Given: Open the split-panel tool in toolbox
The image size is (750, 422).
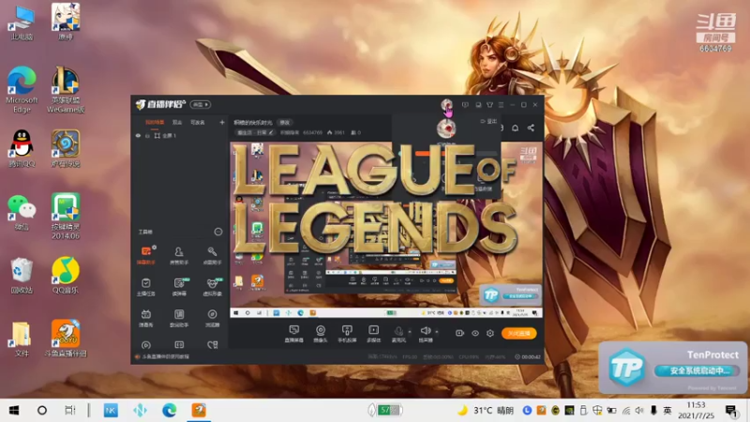Looking at the screenshot, I should coord(179,345).
